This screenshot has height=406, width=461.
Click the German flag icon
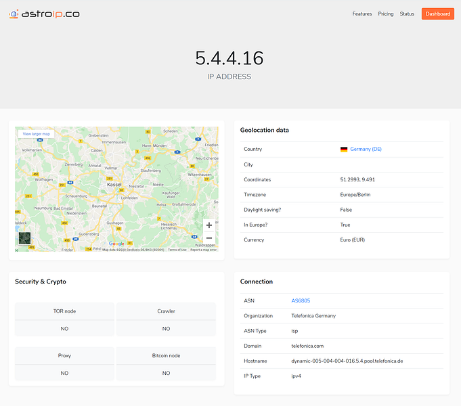(344, 150)
